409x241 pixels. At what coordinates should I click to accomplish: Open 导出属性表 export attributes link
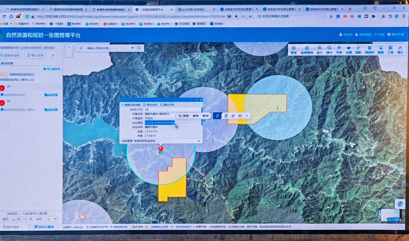(x=52, y=69)
